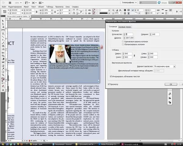This screenshot has width=183, height=146.
Task: Open Вариант выключки dropdown
Action: click(165, 67)
